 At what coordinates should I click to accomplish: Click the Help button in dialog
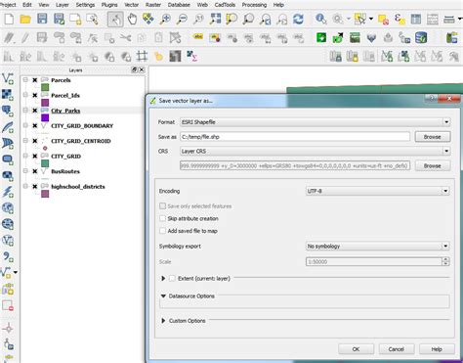[437, 349]
